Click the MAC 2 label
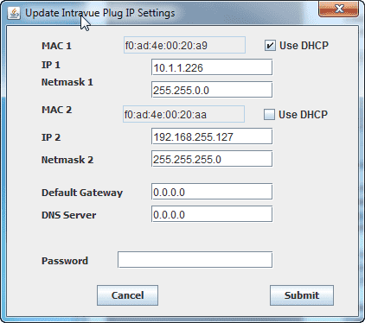The width and height of the screenshot is (365, 323). (x=56, y=110)
